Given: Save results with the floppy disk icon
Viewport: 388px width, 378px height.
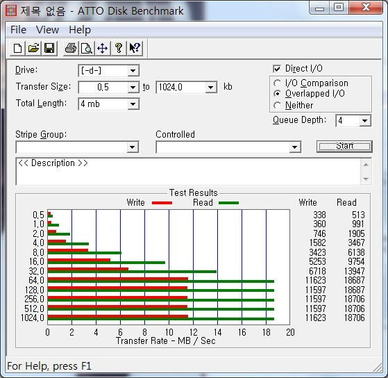Looking at the screenshot, I should tap(49, 48).
